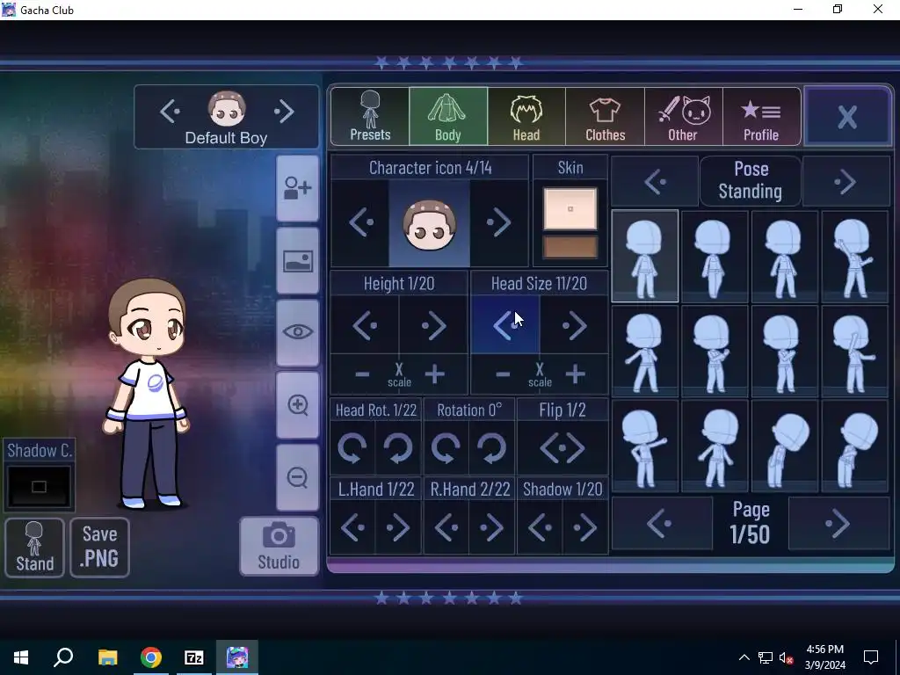The height and width of the screenshot is (675, 900).
Task: Click the Pose Standing label
Action: pyautogui.click(x=751, y=180)
